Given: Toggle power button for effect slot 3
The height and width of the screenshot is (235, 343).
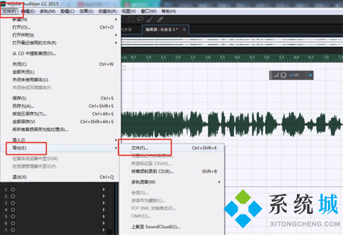Looking at the screenshot, I should (x=13, y=203).
